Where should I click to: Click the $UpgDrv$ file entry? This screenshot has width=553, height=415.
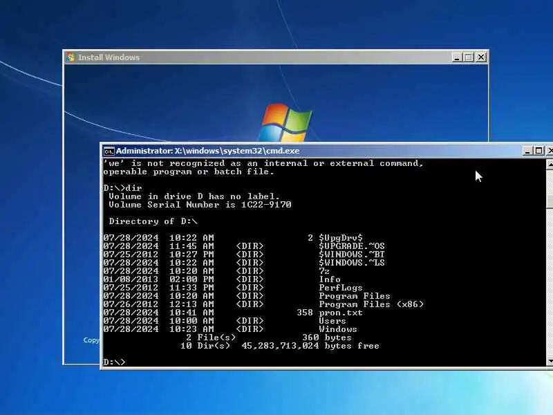pos(341,238)
